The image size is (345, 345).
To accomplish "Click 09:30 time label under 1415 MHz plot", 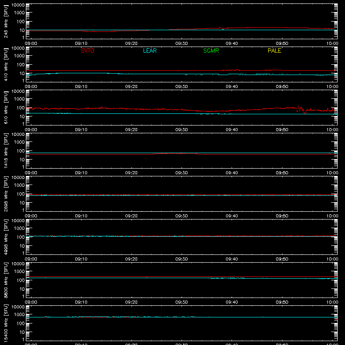I will [x=182, y=173].
